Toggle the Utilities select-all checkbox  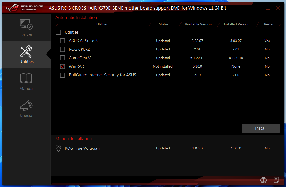(x=58, y=32)
